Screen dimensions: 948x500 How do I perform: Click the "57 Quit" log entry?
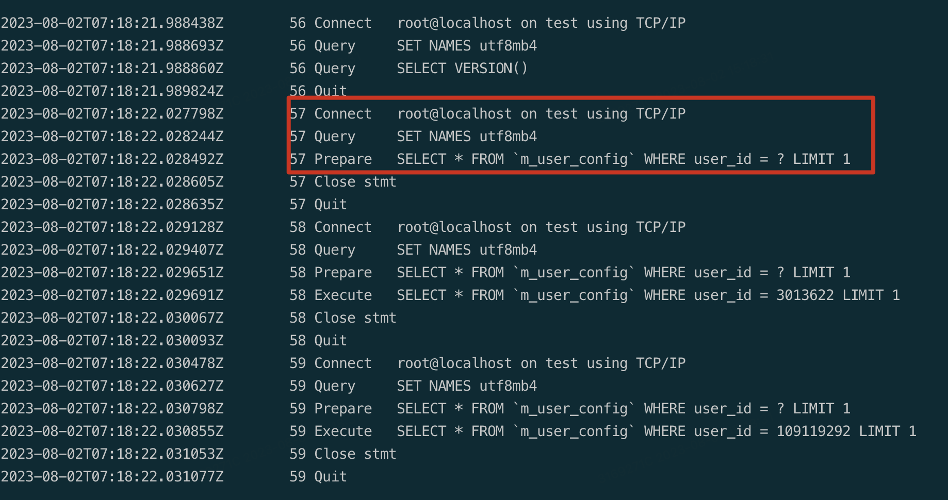[318, 205]
